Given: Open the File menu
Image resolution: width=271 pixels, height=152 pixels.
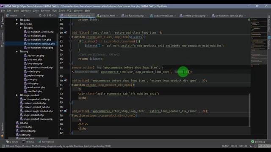Looking at the screenshot, I should point(3,11).
